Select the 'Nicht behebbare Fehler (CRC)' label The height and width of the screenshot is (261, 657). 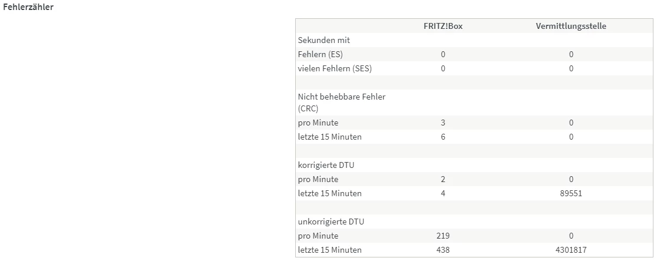[342, 103]
